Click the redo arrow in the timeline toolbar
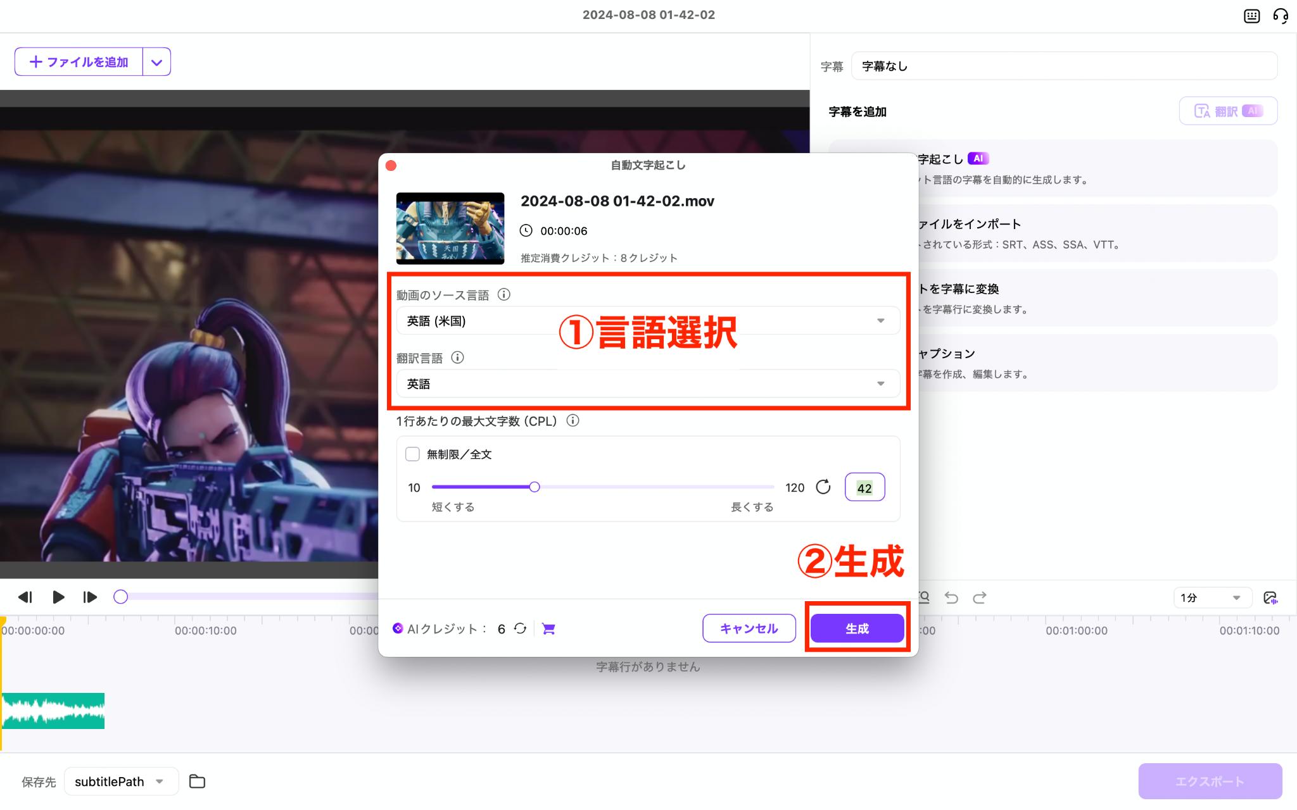Viewport: 1297px width, 810px height. point(979,597)
